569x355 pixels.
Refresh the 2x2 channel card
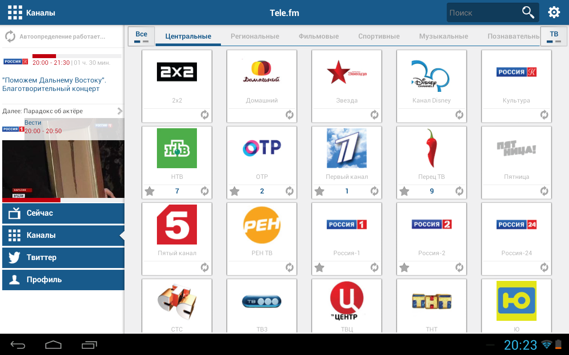[204, 115]
